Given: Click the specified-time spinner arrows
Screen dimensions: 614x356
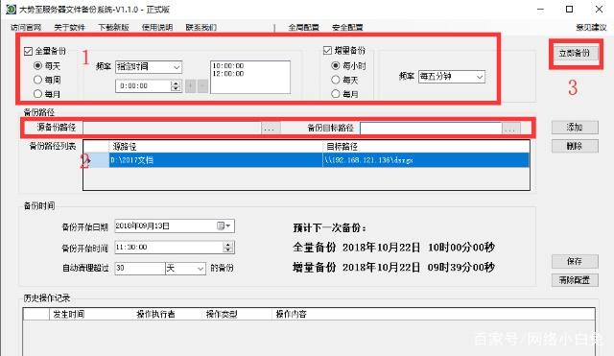Looking at the screenshot, I should [x=177, y=85].
